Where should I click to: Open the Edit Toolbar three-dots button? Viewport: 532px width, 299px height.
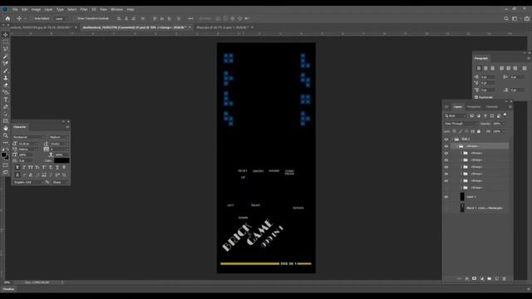(6, 142)
